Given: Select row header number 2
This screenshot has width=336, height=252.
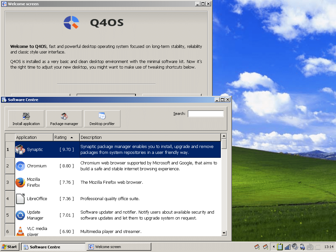Looking at the screenshot, I should coord(10,166).
